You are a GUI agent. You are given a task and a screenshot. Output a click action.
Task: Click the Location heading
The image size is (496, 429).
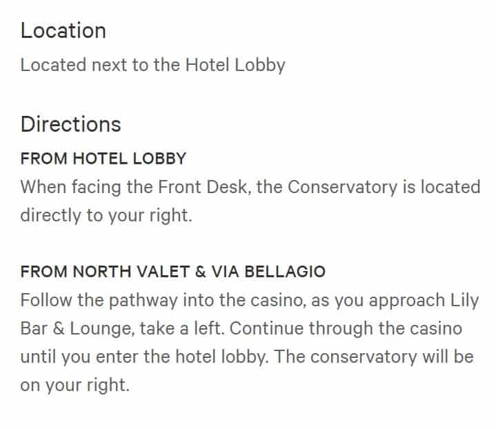[63, 30]
